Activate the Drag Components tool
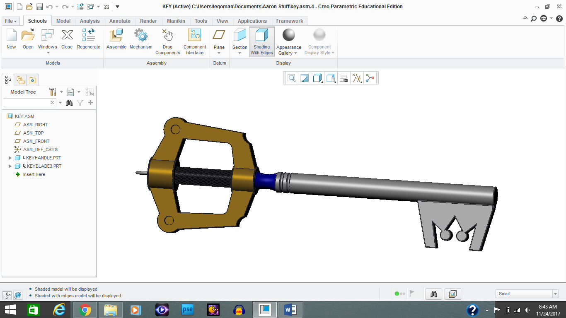566x318 pixels. [168, 36]
